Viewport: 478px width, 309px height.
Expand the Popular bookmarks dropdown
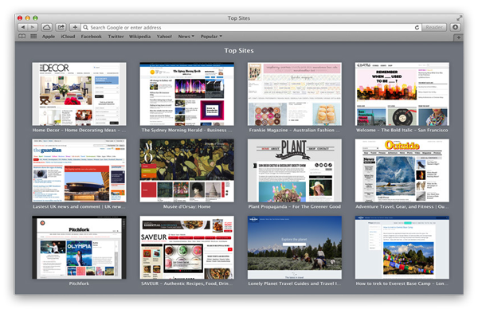[211, 37]
